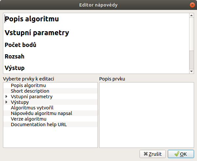
Task: Select Algoritmus vytvořil entry
Action: [50, 108]
